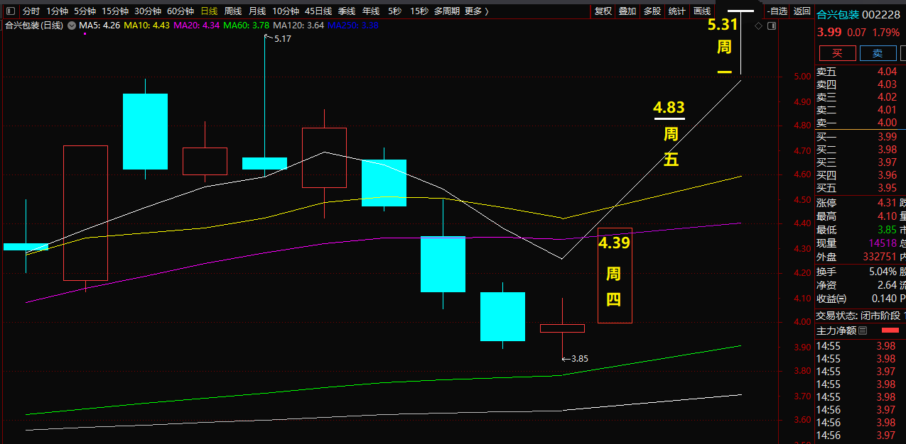Click the 现量 14518 value
Image resolution: width=906 pixels, height=444 pixels.
[x=882, y=243]
